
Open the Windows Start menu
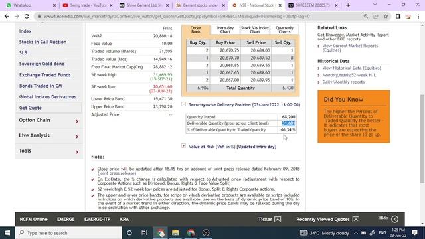[x=7, y=233]
